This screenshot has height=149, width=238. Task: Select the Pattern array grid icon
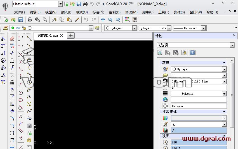[12, 82]
